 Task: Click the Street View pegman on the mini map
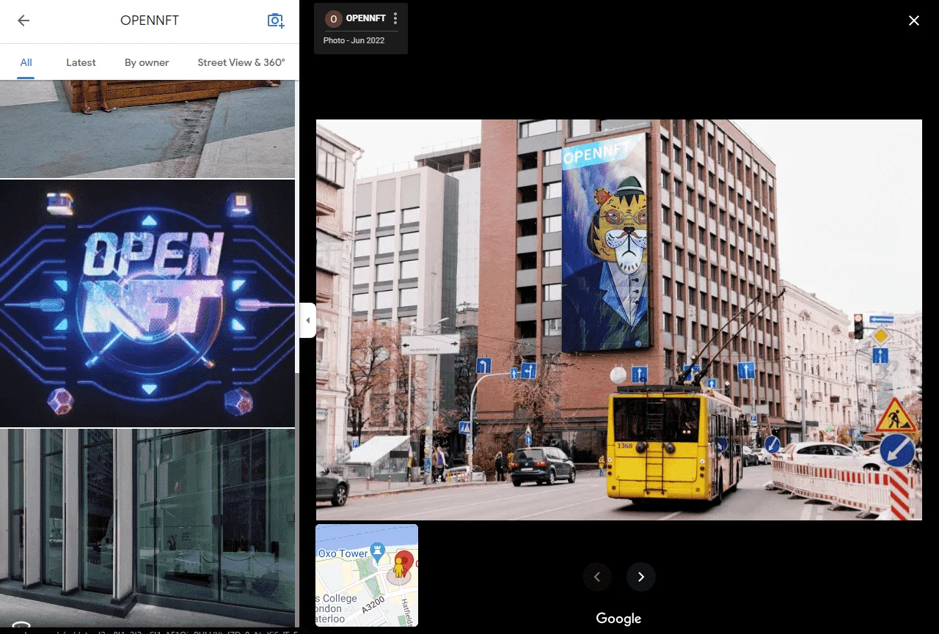click(x=399, y=567)
